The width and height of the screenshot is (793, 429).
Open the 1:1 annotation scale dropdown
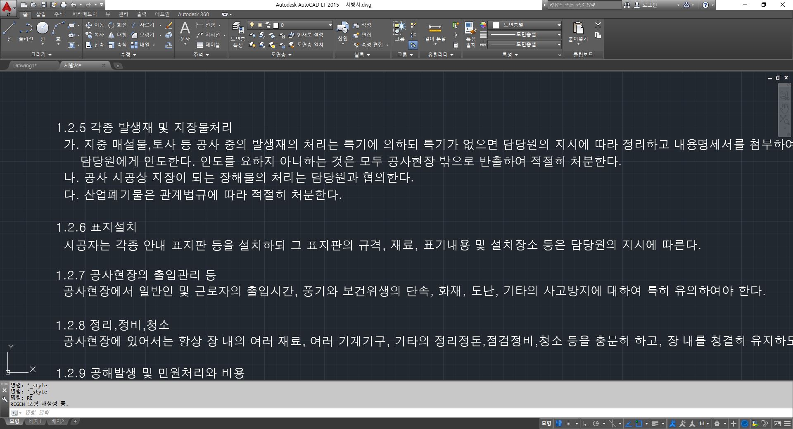coord(704,423)
